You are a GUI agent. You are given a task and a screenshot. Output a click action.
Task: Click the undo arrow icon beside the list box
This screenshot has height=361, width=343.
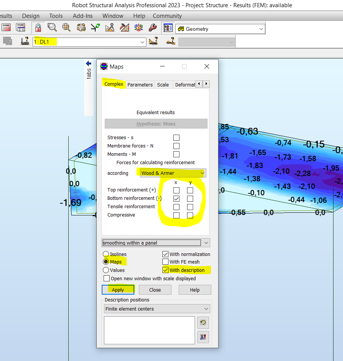(x=203, y=323)
